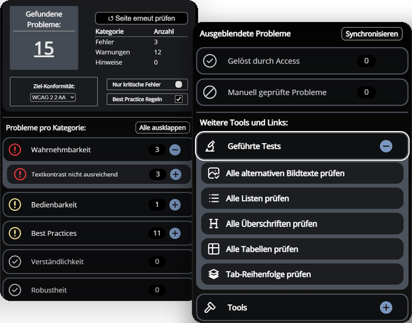
Task: Click the Verständlichkeit category label
Action: (57, 262)
